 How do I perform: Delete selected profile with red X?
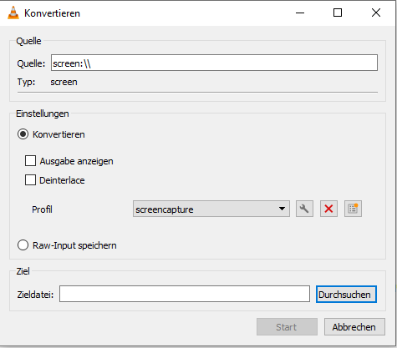click(x=328, y=209)
